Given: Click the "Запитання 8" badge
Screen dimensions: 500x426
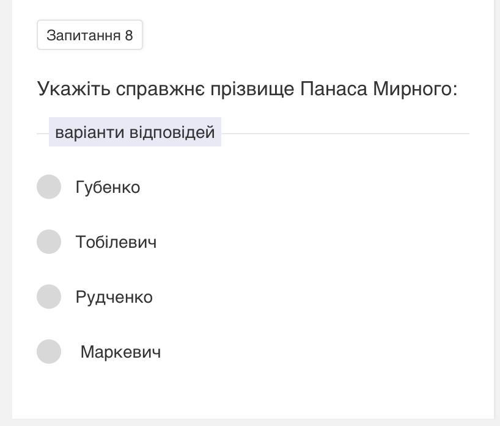Looking at the screenshot, I should coord(89,35).
